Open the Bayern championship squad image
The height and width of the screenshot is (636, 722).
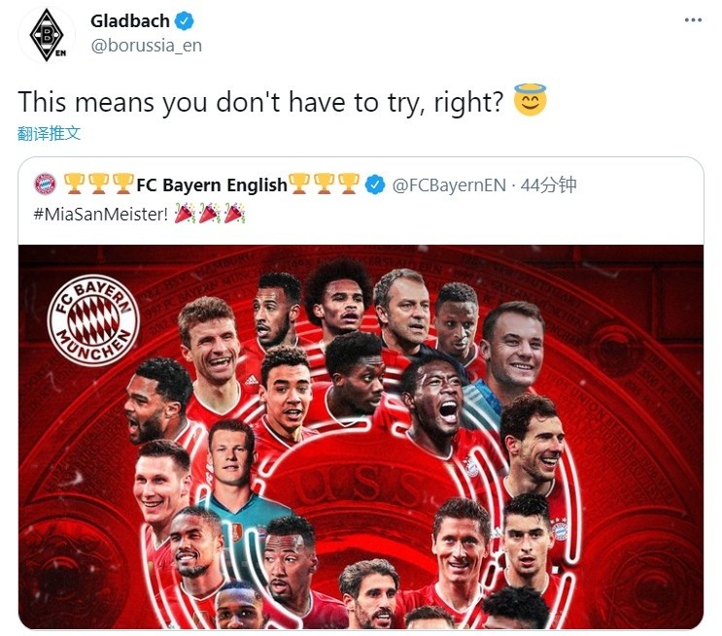[x=361, y=437]
